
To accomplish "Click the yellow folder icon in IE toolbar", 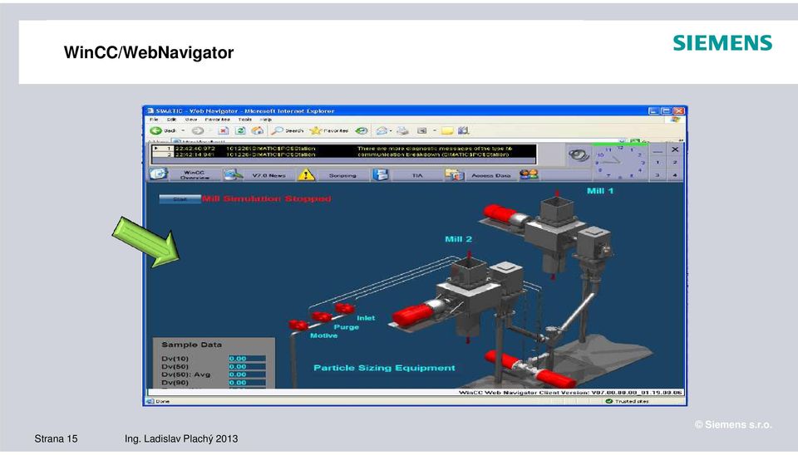I will pos(447,130).
